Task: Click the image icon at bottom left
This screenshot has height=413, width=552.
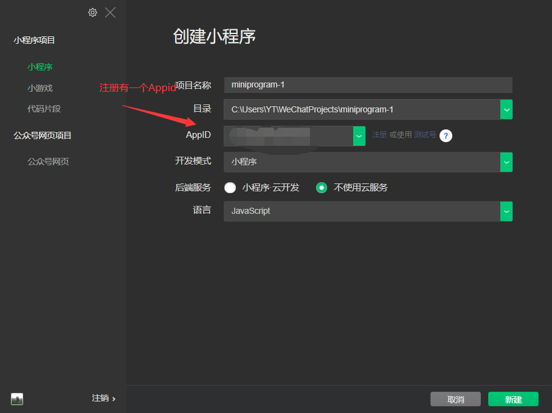Action: point(16,399)
